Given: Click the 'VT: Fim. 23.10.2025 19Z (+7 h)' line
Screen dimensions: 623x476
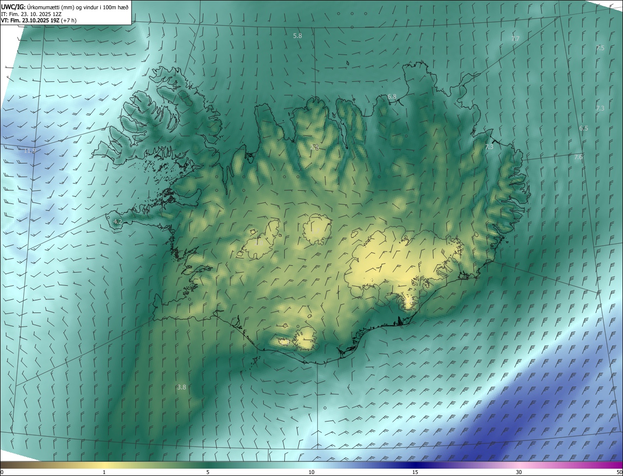Looking at the screenshot, I should click(39, 20).
